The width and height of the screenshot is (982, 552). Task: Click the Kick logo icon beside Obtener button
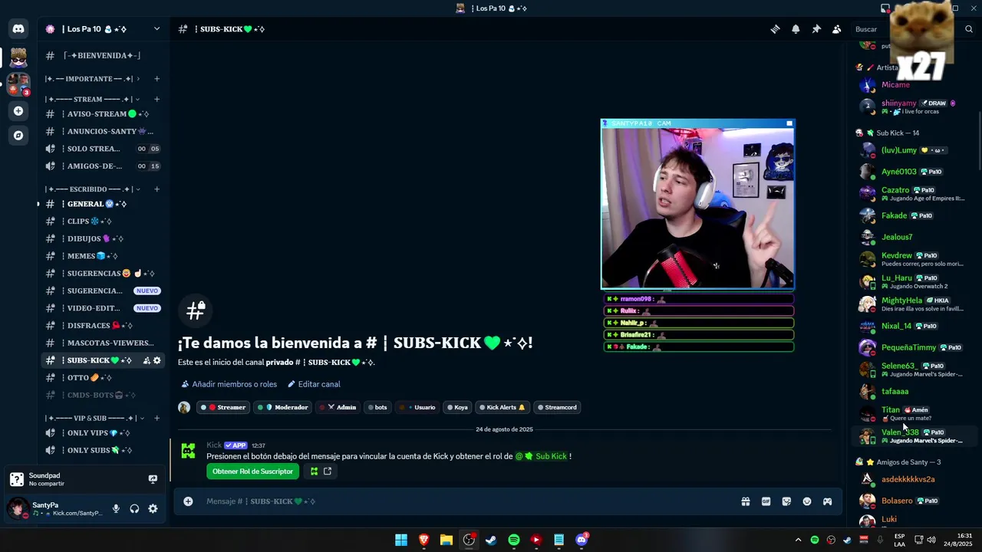click(314, 472)
